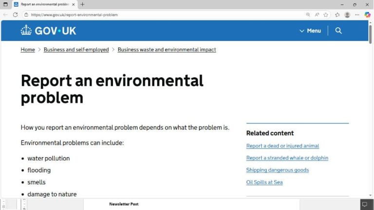Click the Oil Spills at Sea link

click(264, 182)
